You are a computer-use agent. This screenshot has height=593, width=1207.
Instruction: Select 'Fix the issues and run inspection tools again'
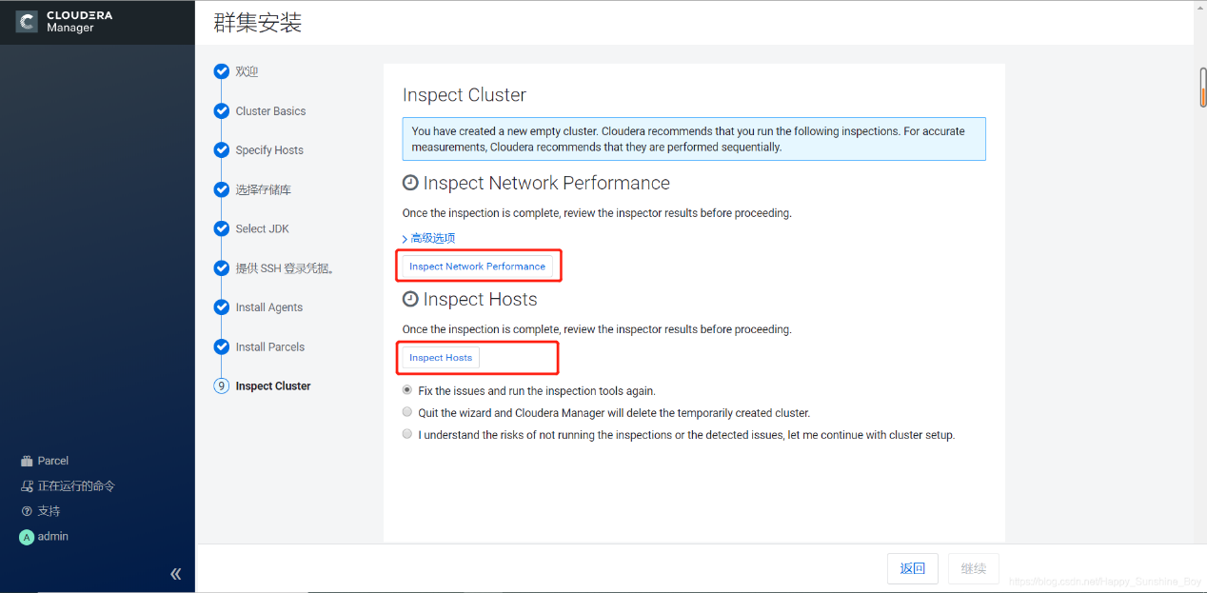pos(407,390)
